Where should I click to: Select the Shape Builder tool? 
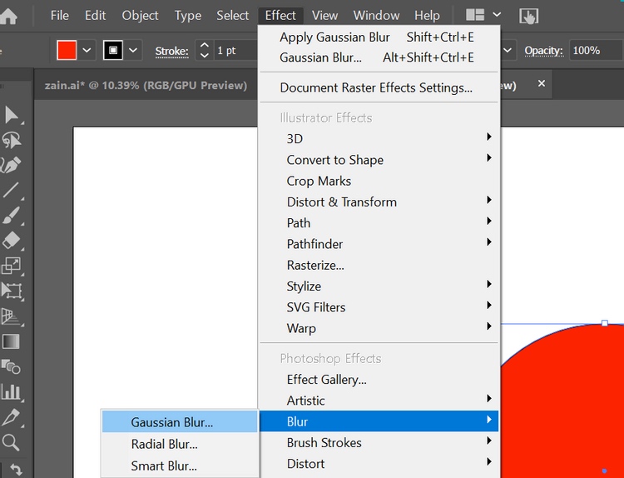pos(11,366)
